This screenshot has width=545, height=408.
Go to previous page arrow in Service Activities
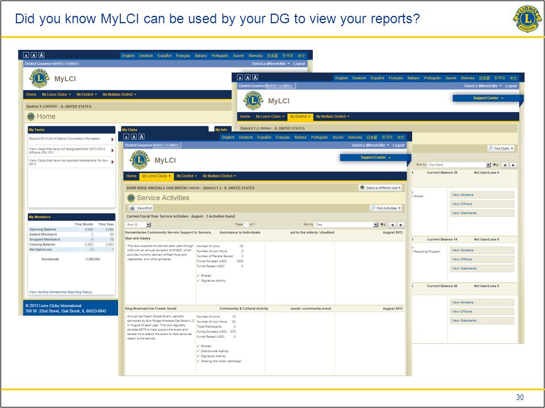(x=392, y=225)
